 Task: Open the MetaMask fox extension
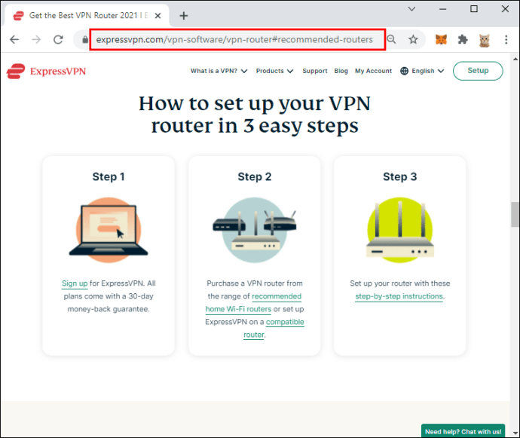point(441,40)
